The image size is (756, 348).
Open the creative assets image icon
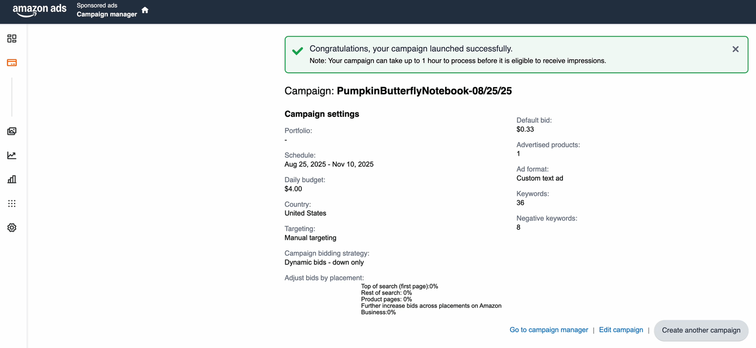(12, 131)
